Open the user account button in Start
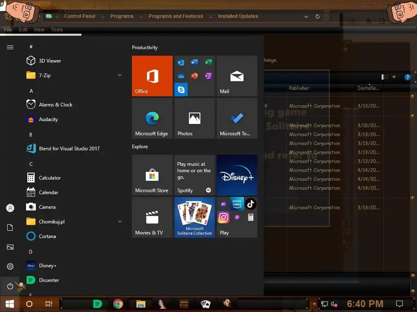This screenshot has height=312, width=417. pos(10,208)
